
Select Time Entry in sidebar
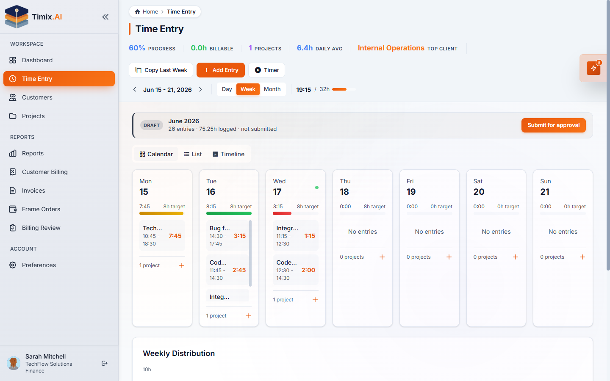tap(59, 79)
